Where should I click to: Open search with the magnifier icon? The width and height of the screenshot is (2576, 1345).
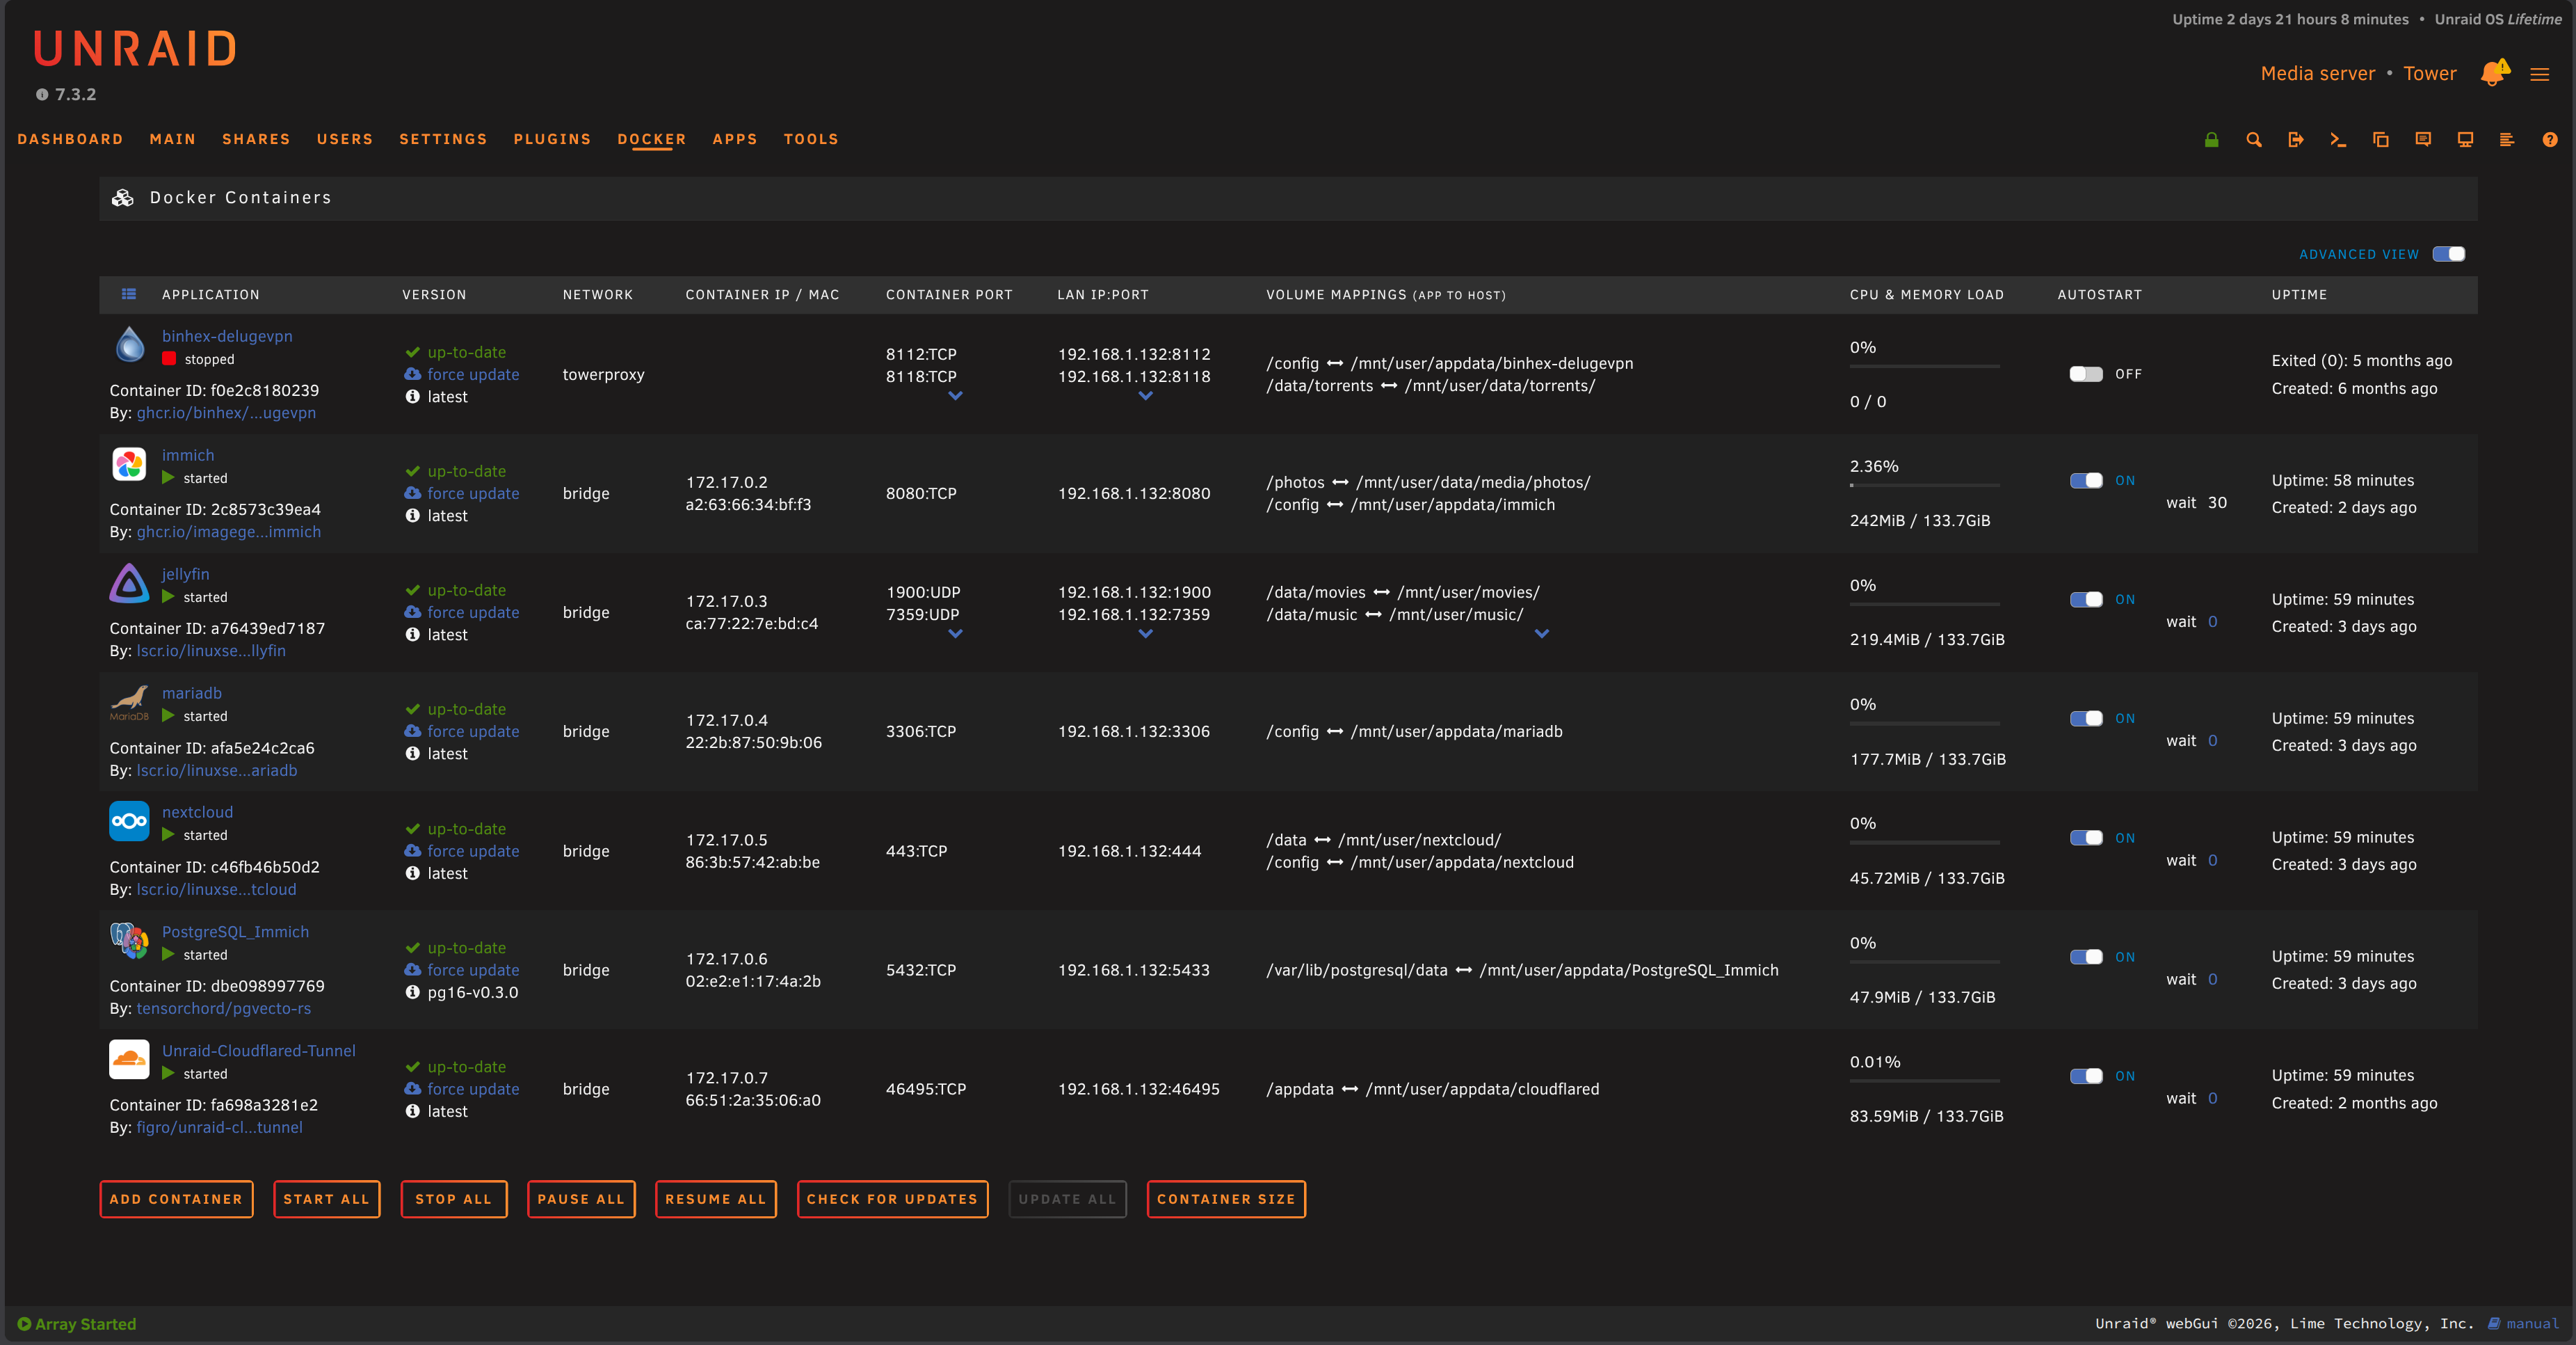2254,140
